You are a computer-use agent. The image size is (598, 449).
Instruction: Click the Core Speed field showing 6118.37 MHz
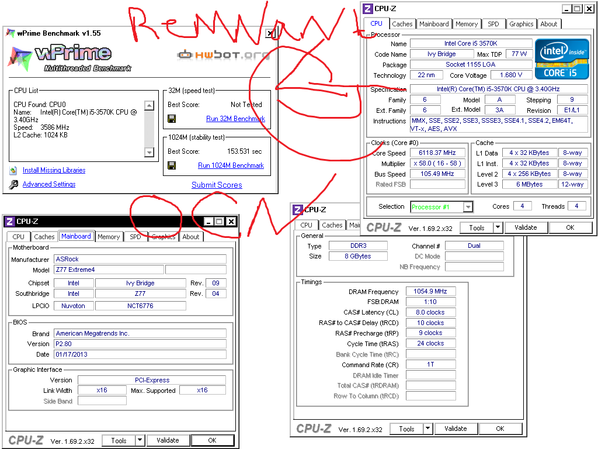tap(437, 153)
